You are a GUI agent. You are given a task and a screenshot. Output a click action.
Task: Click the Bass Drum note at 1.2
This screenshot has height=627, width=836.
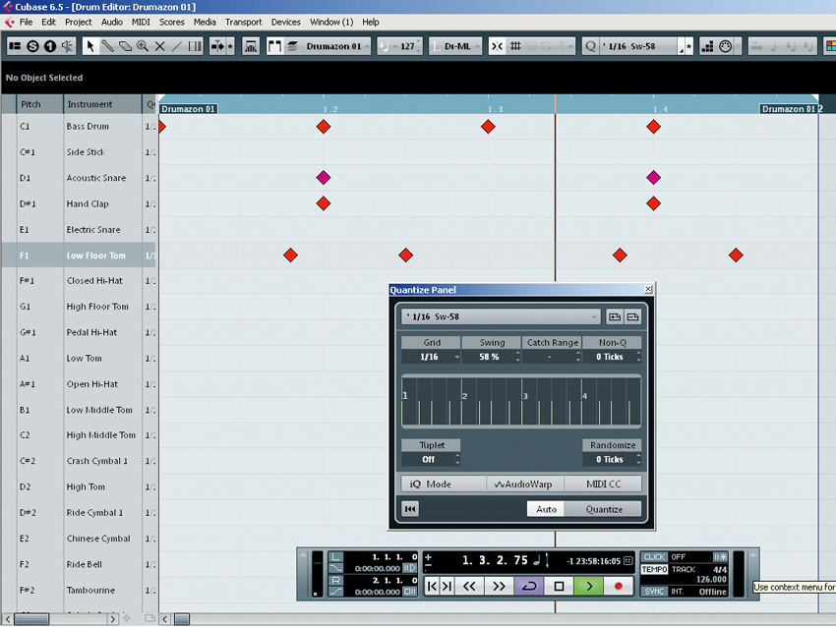click(324, 127)
